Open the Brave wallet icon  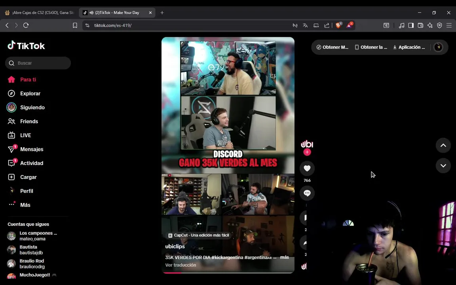[x=420, y=25]
